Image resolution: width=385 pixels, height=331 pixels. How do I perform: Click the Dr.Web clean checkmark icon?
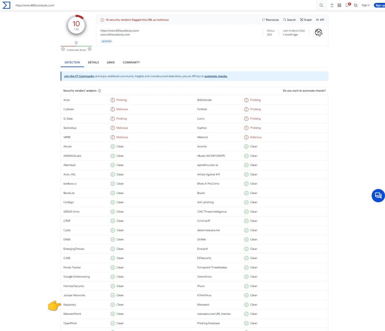pyautogui.click(x=246, y=240)
